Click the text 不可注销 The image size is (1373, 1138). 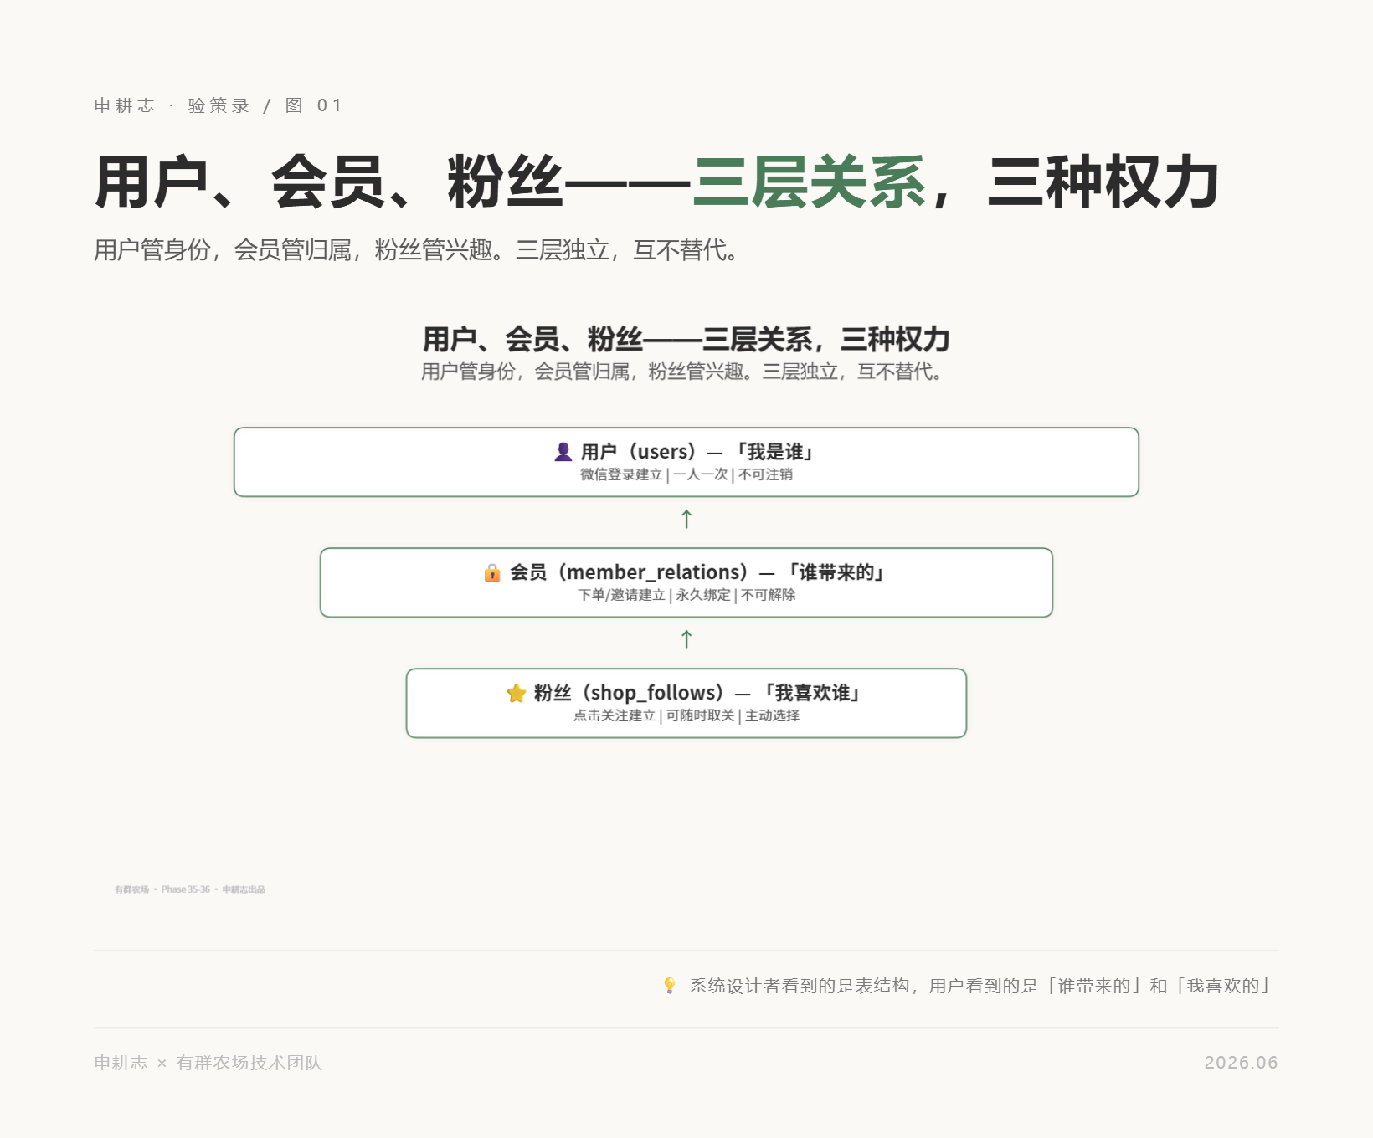tap(765, 474)
